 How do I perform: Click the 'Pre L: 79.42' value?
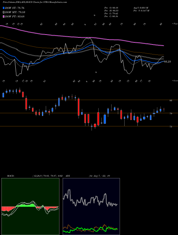111,14
